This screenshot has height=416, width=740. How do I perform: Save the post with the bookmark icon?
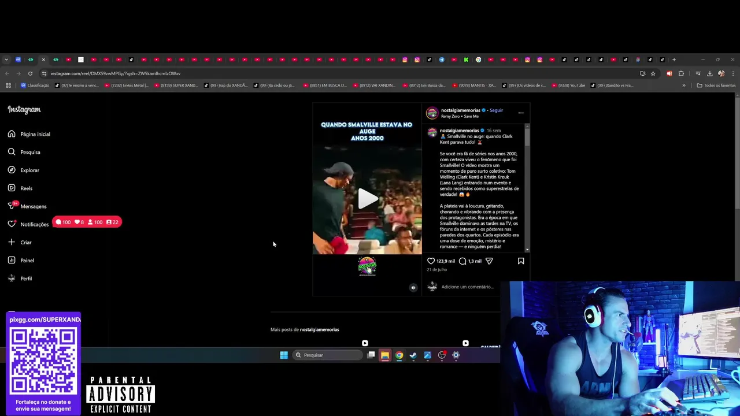521,261
